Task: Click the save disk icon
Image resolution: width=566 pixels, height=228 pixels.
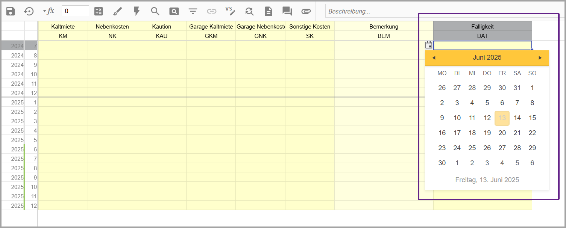Action: [x=11, y=11]
